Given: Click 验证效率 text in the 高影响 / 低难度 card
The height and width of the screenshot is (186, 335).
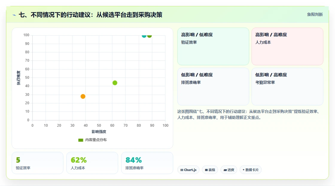Looking at the screenshot, I should click(189, 42).
